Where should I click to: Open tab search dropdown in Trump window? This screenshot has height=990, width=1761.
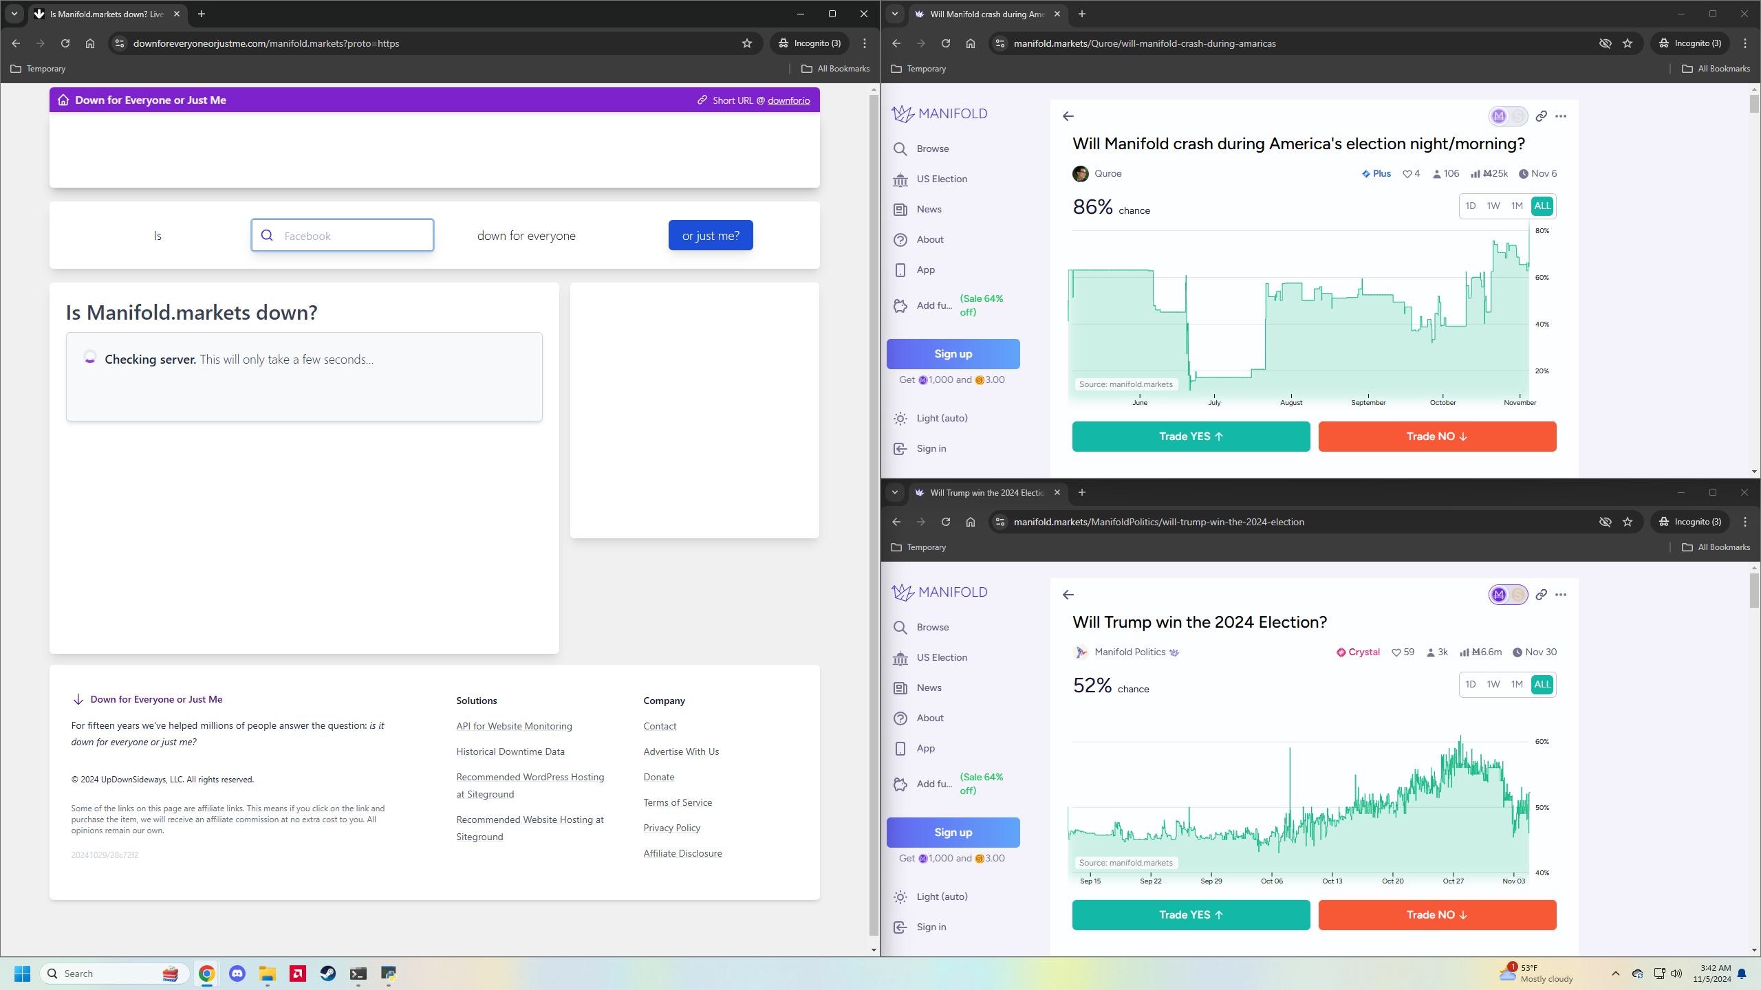[895, 492]
